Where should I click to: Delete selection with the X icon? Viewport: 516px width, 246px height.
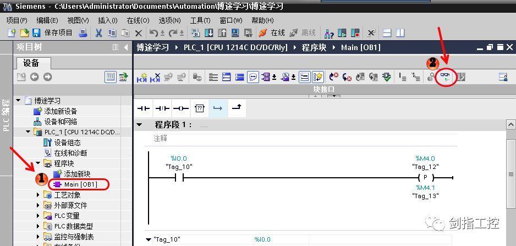coord(139,32)
